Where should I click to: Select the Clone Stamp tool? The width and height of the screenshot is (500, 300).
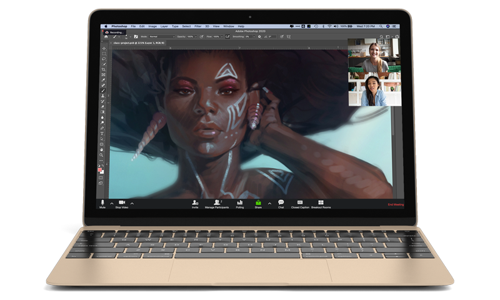pos(103,96)
